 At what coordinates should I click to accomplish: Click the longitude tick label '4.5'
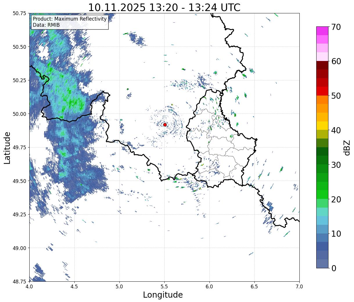click(74, 286)
